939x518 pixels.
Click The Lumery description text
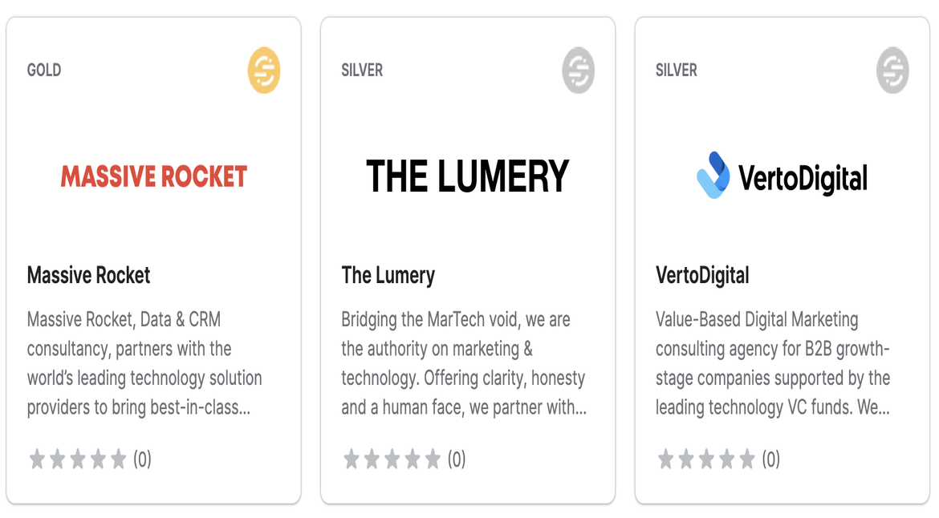(x=463, y=363)
